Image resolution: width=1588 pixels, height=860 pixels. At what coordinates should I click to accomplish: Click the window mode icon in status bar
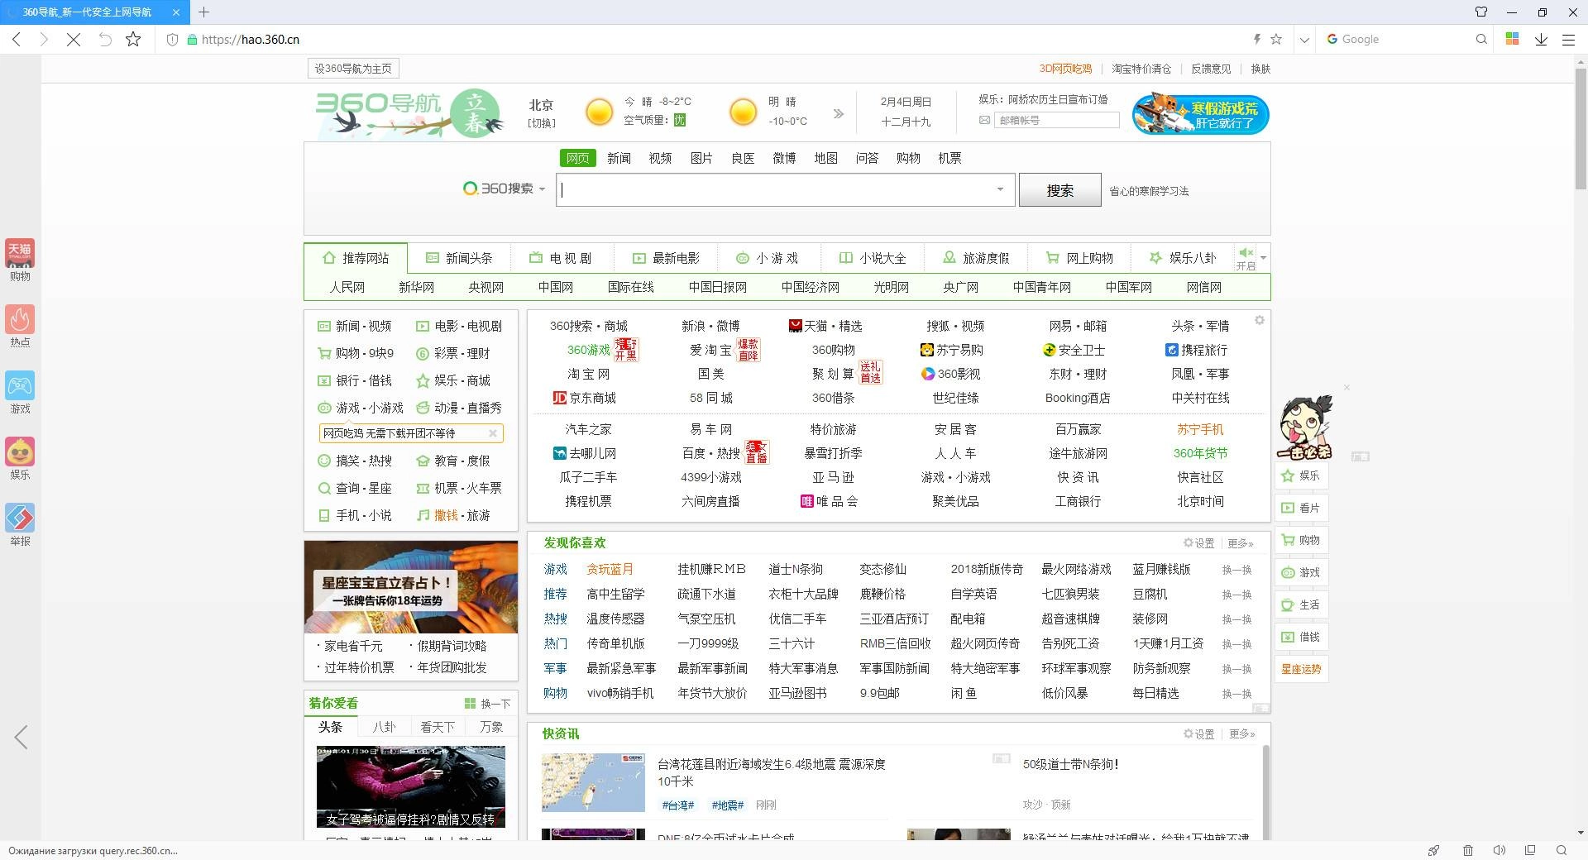click(x=1530, y=850)
